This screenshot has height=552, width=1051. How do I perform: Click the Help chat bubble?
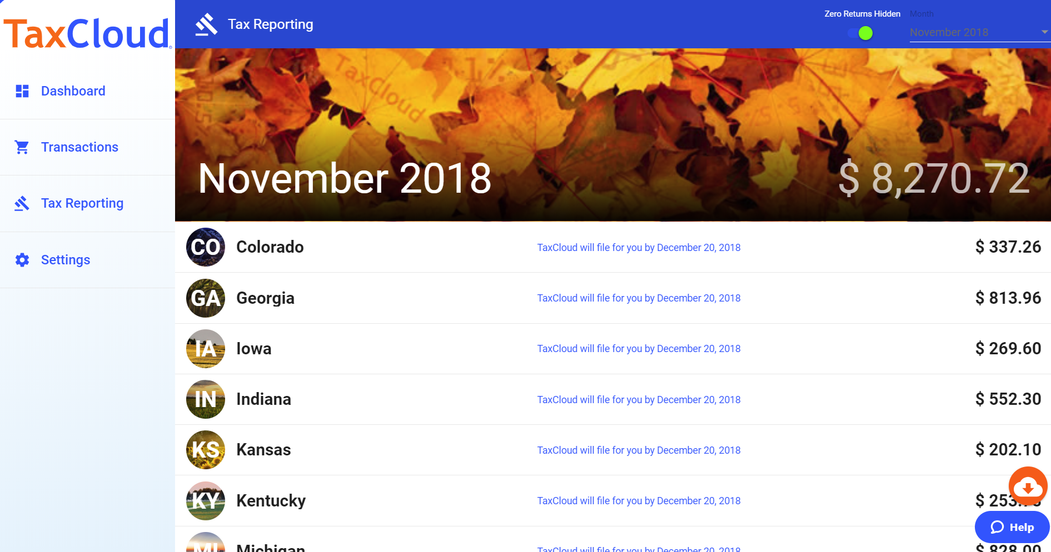click(1012, 527)
